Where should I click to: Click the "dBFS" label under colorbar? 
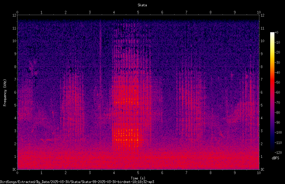[275, 158]
